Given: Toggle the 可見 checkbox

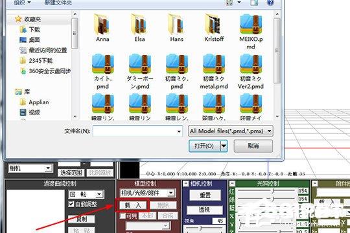Looking at the screenshot, I should [x=122, y=216].
